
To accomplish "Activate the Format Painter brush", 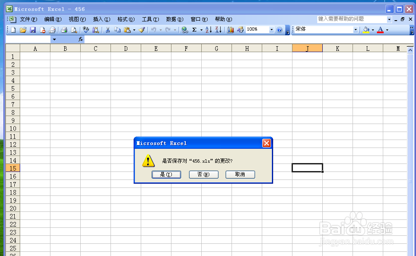I will coord(142,30).
